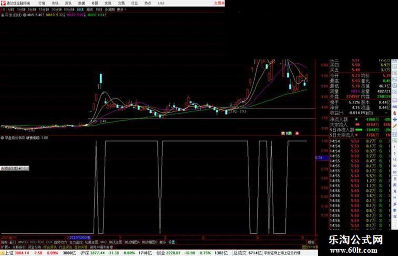398x256 pixels.
Task: Click the 15 minute button in right sidebar
Action: tap(395, 160)
